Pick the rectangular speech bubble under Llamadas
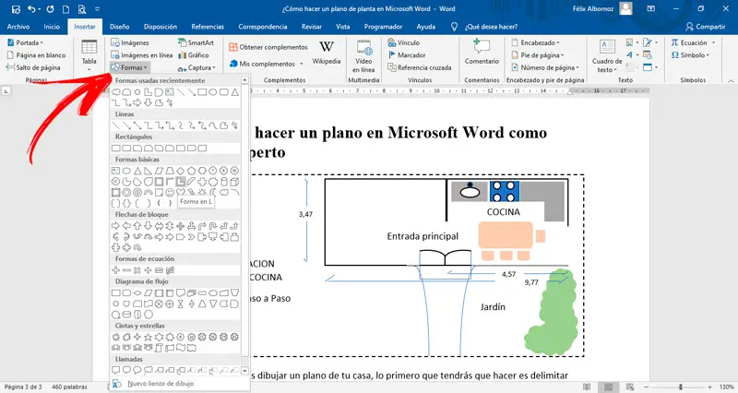738x393 pixels. 116,371
